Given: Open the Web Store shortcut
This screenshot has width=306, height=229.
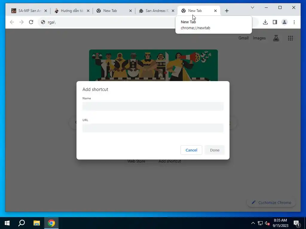Looking at the screenshot, I should click(136, 161).
